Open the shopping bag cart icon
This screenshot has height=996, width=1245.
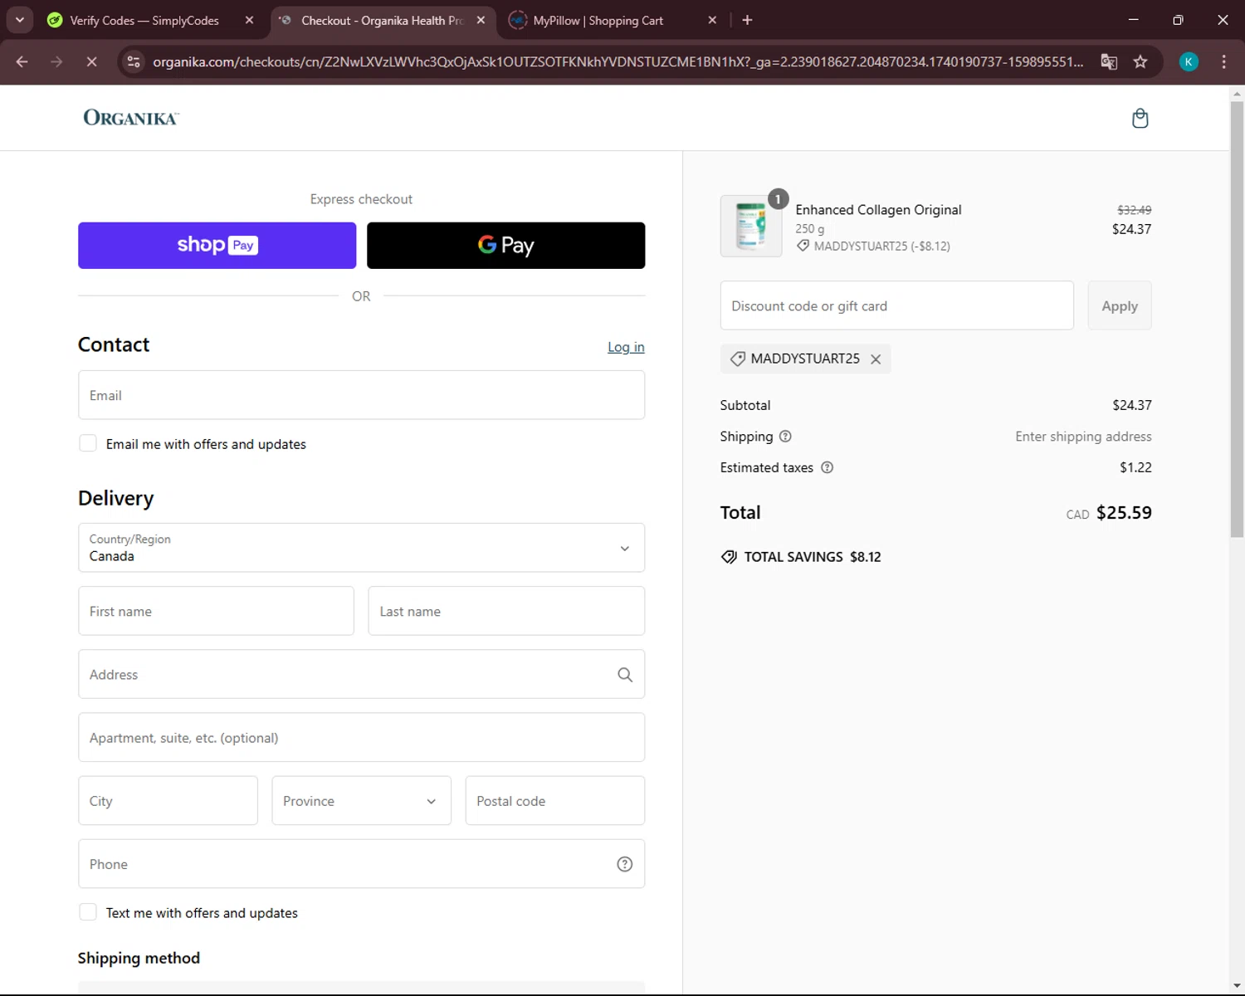tap(1140, 118)
